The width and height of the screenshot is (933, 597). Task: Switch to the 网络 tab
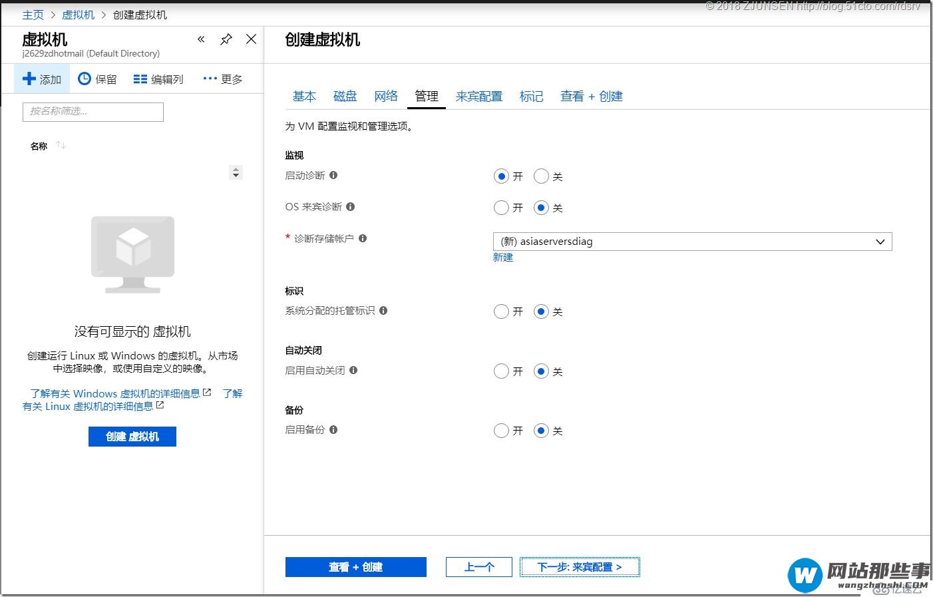pyautogui.click(x=386, y=97)
